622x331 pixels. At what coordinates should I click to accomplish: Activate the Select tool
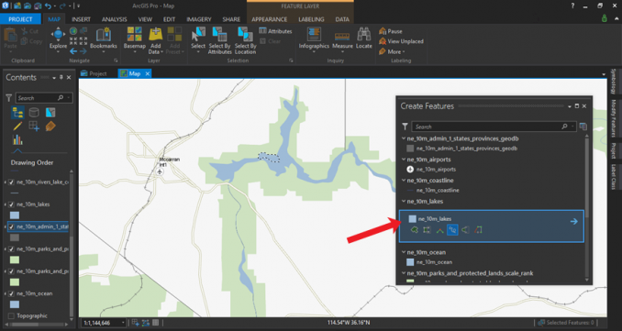(x=198, y=40)
